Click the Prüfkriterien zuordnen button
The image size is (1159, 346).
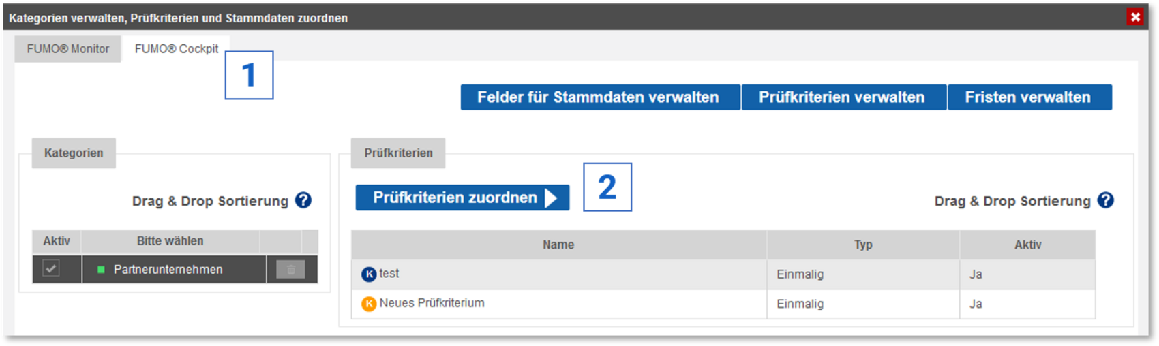(x=462, y=198)
